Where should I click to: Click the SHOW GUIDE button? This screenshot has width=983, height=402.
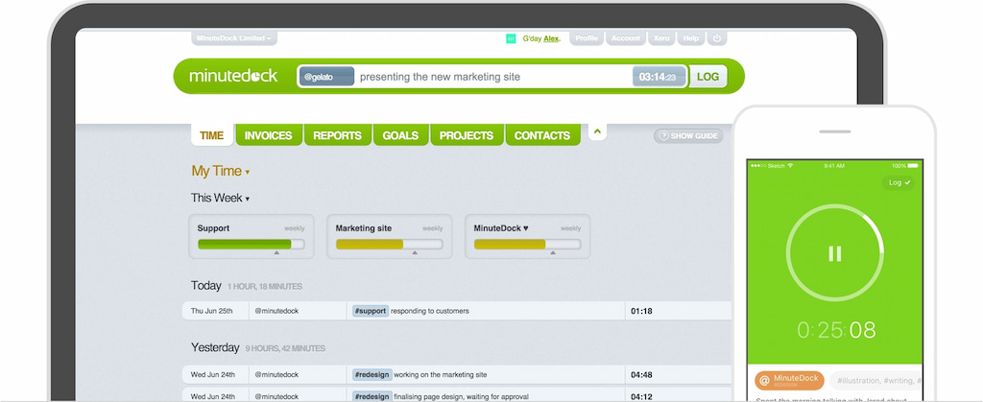(x=688, y=136)
